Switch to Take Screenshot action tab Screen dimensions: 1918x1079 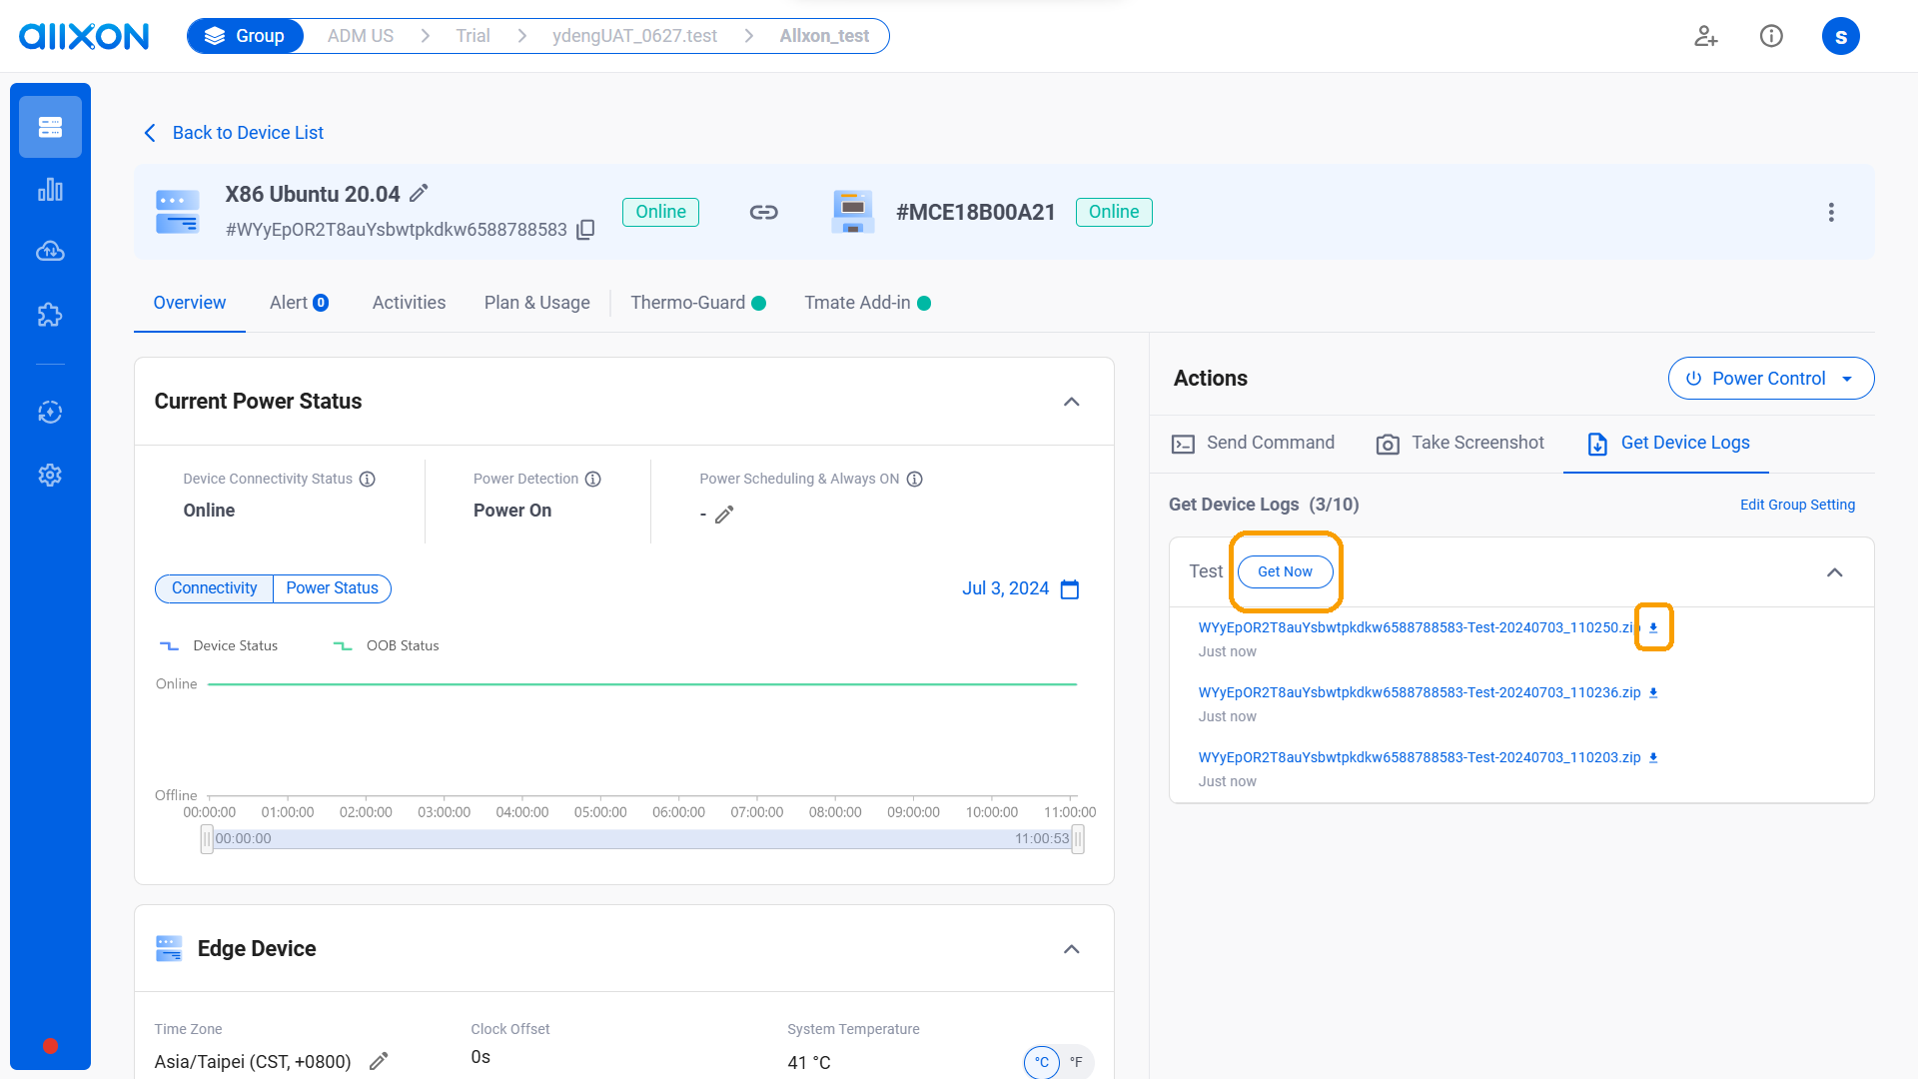tap(1460, 443)
